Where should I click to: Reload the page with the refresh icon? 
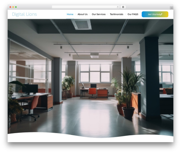coord(118,7)
